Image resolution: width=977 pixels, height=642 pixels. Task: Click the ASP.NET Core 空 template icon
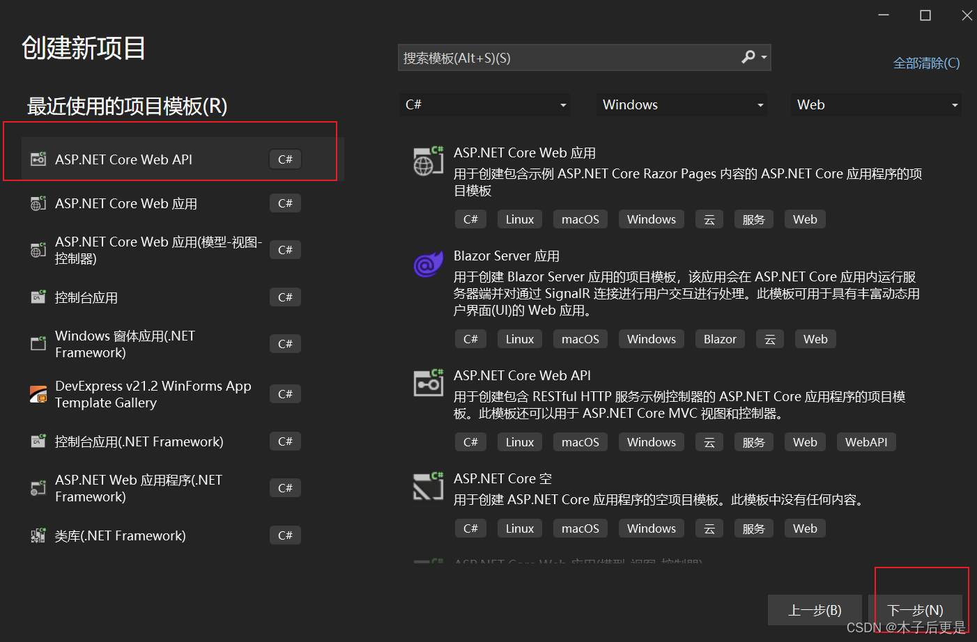pyautogui.click(x=428, y=486)
